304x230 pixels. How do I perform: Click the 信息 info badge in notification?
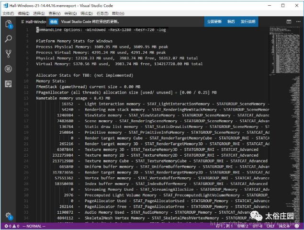point(54,22)
